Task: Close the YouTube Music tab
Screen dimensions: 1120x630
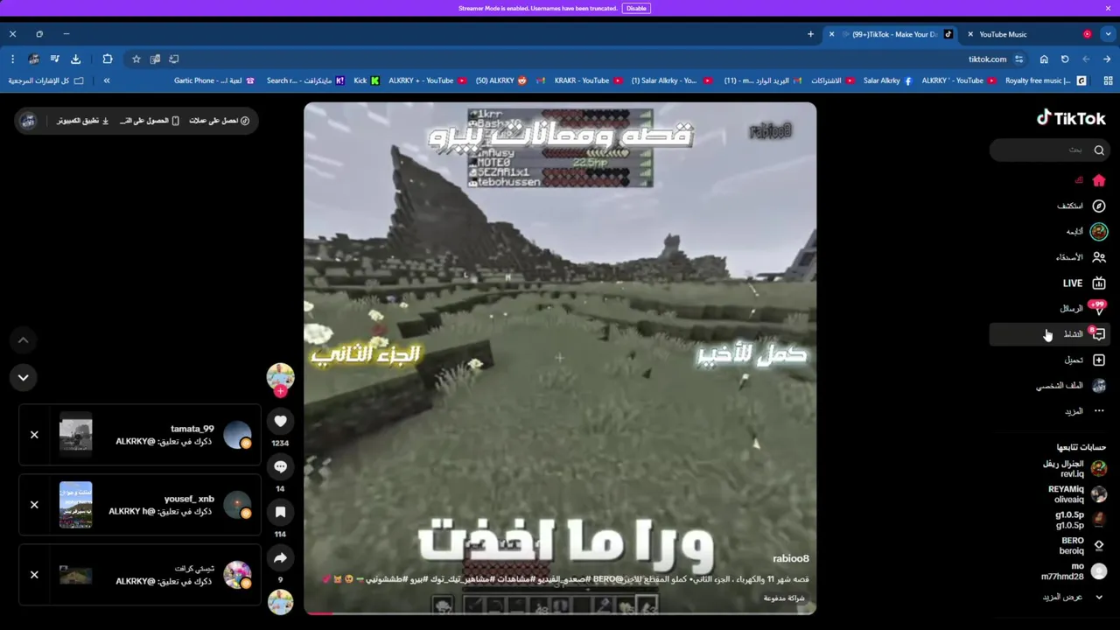Action: pyautogui.click(x=970, y=34)
